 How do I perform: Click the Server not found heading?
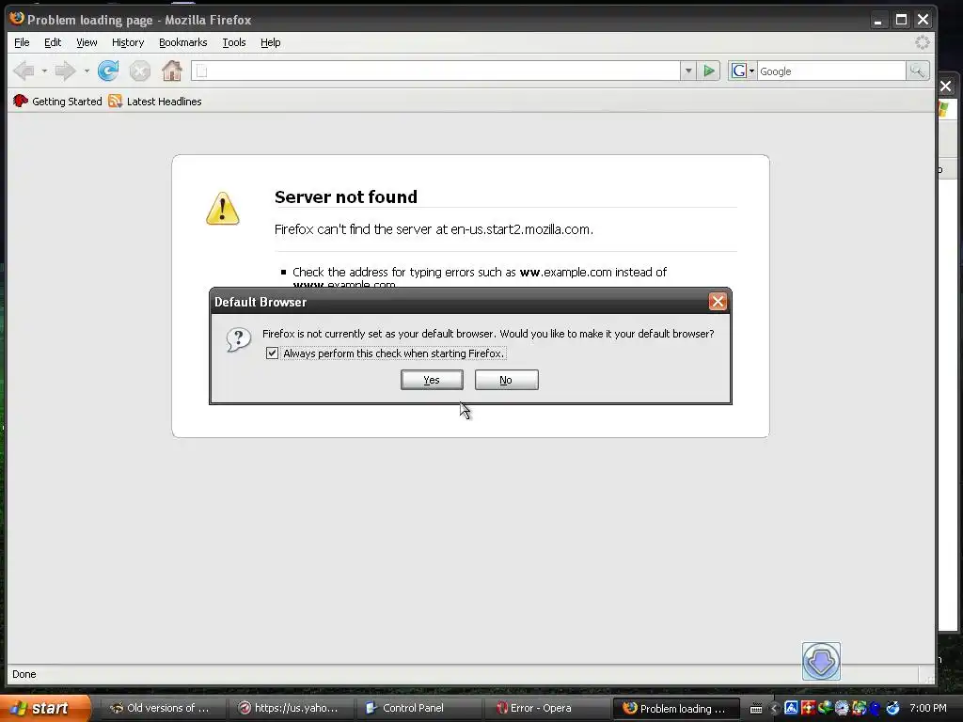pyautogui.click(x=346, y=196)
